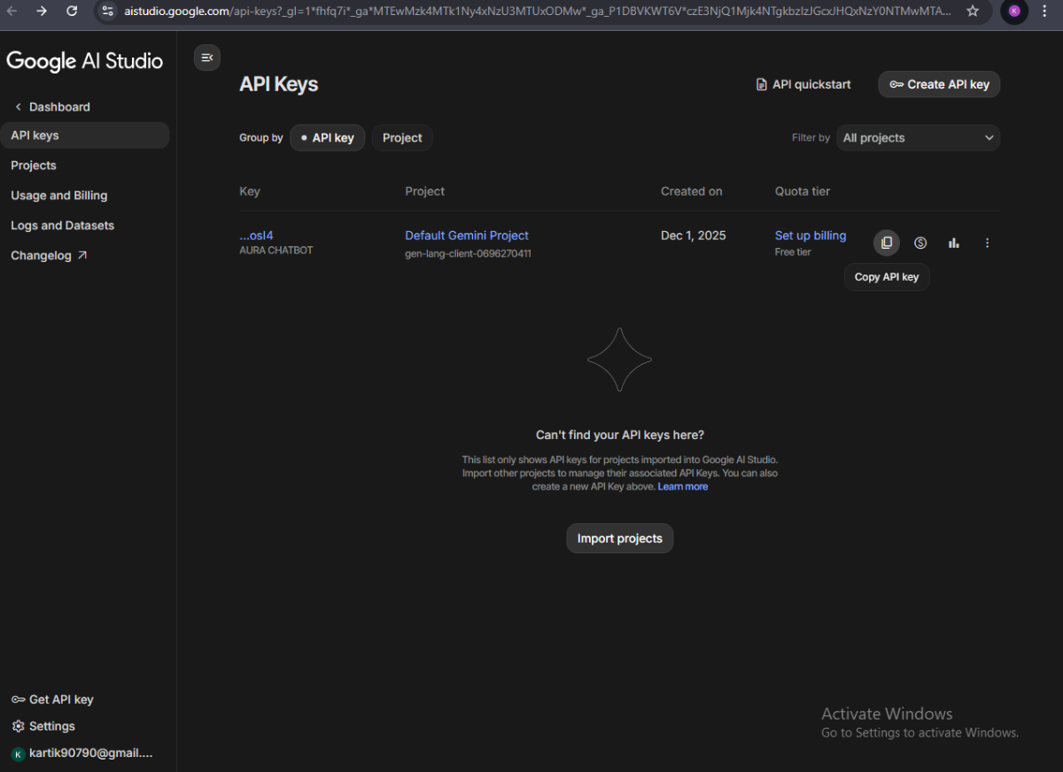Click the billing dollar icon in key row
Screen dimensions: 1063x772
pos(920,243)
